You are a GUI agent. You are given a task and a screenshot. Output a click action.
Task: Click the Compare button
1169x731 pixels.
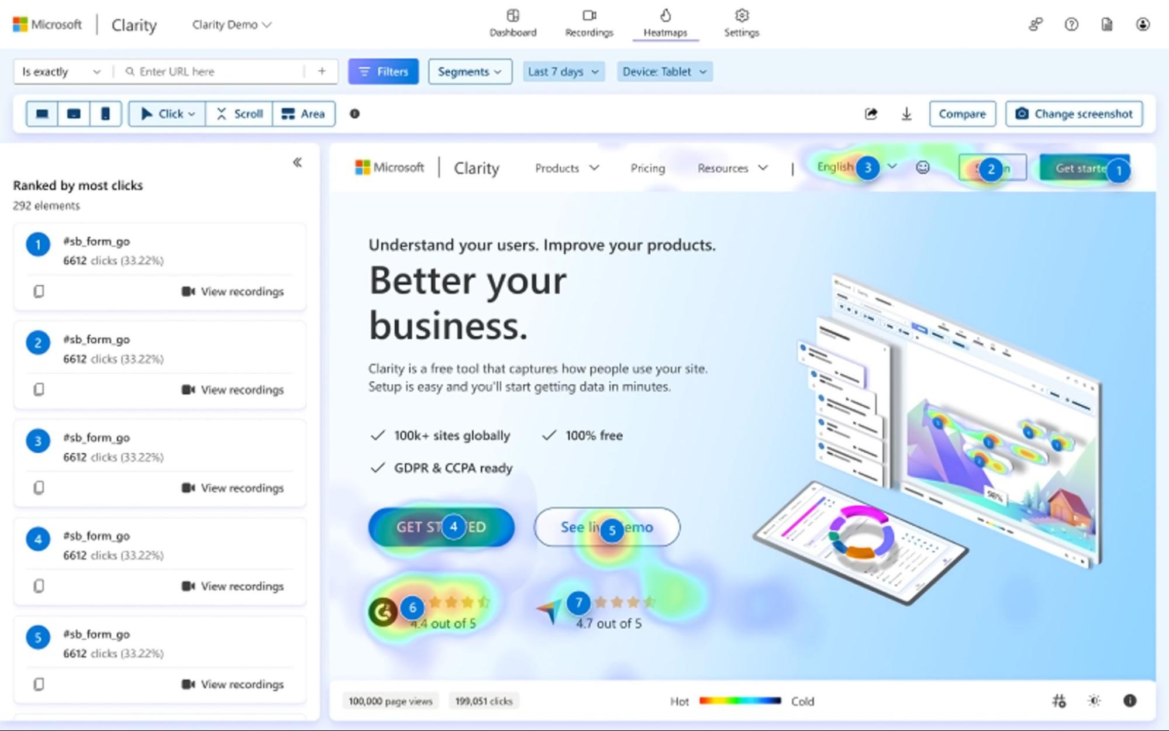pyautogui.click(x=962, y=114)
